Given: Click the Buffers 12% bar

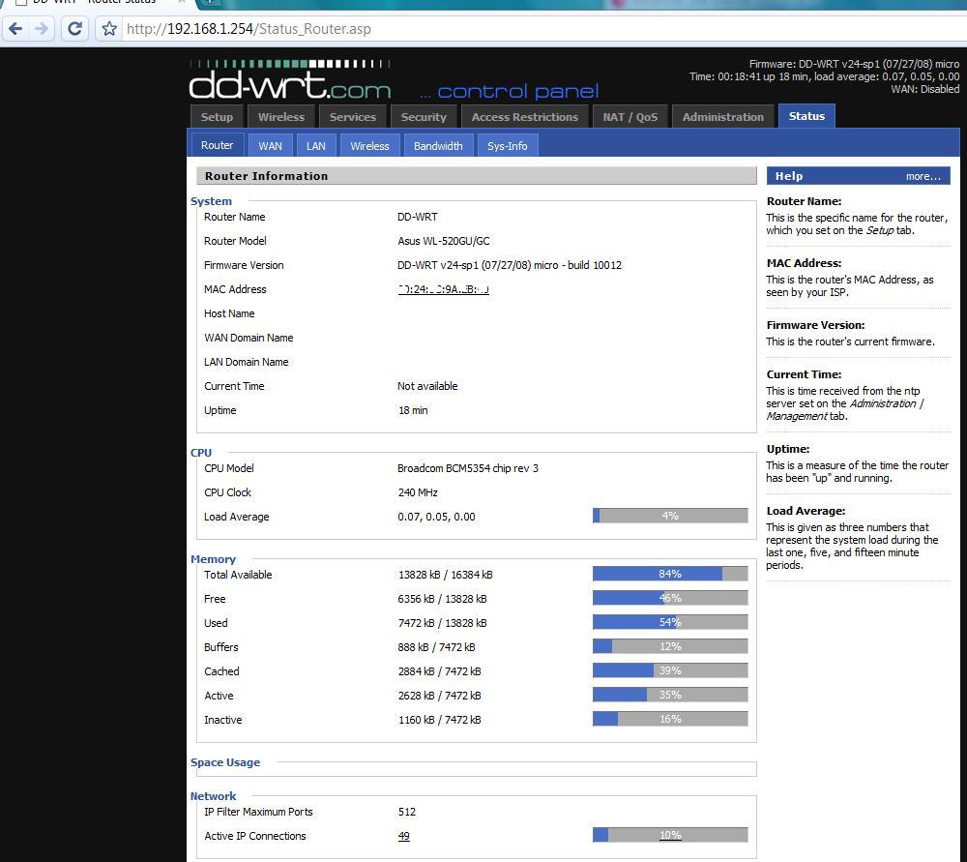Looking at the screenshot, I should 670,646.
